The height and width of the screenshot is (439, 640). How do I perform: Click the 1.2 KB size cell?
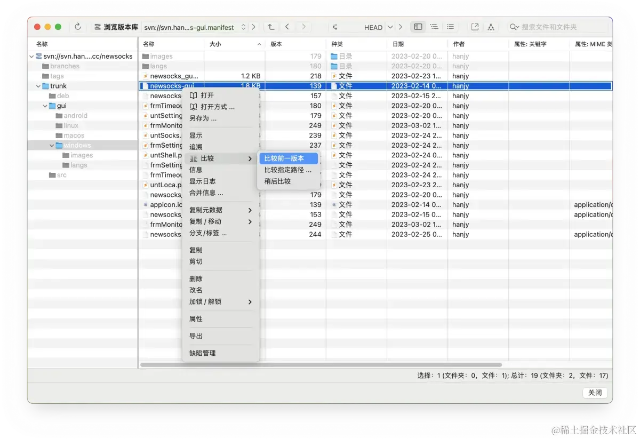click(x=251, y=76)
